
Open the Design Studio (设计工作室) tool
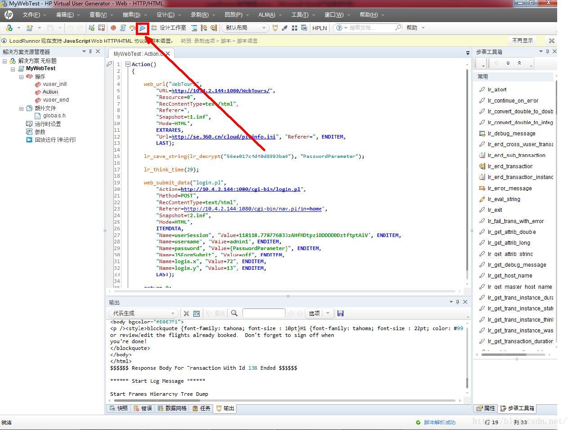point(169,28)
